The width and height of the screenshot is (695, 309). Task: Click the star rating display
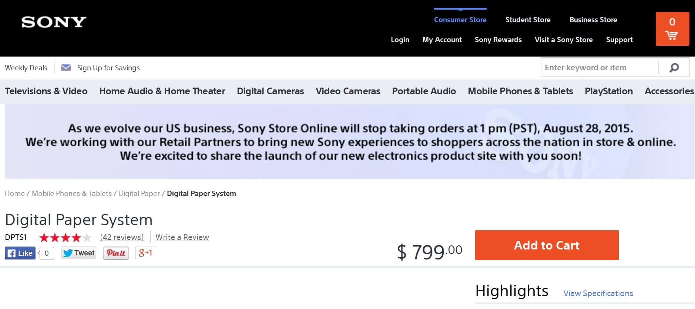point(65,237)
